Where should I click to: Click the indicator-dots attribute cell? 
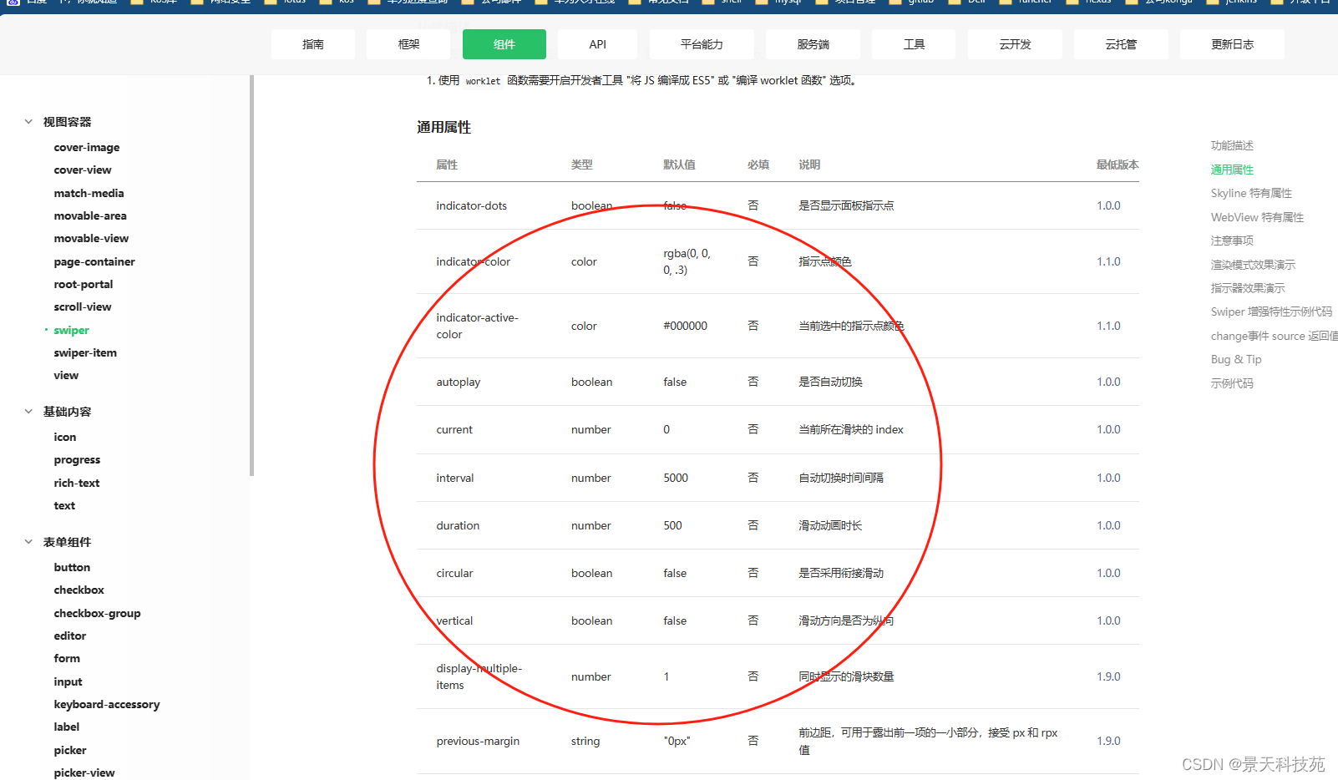(471, 205)
